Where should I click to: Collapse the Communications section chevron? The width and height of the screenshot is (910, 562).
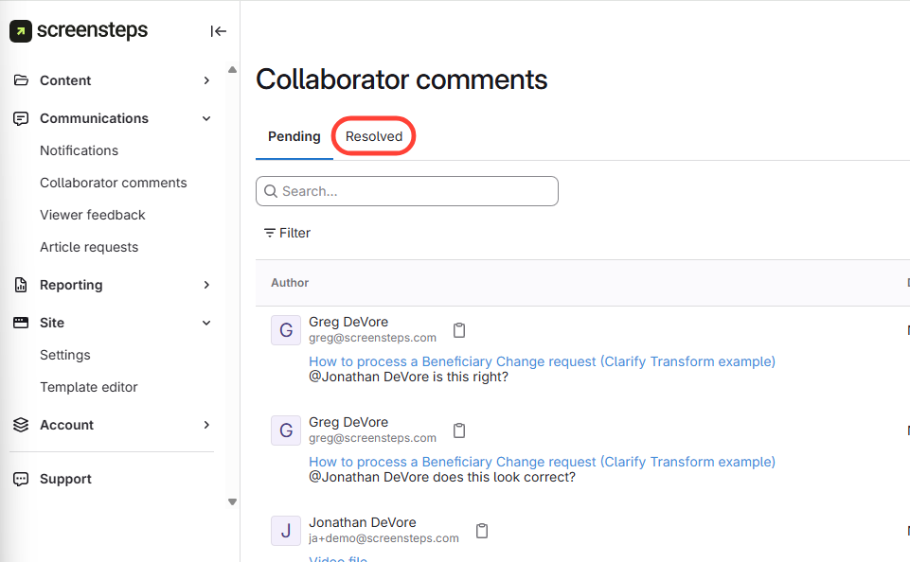(x=206, y=118)
